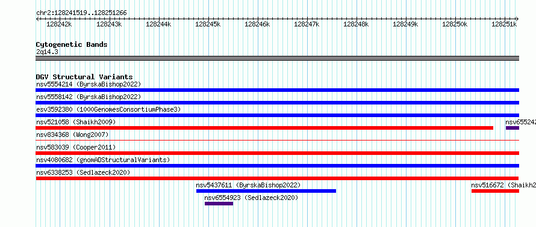Open the nsv521058 red variant bar
This screenshot has height=227, width=536.
pyautogui.click(x=264, y=128)
